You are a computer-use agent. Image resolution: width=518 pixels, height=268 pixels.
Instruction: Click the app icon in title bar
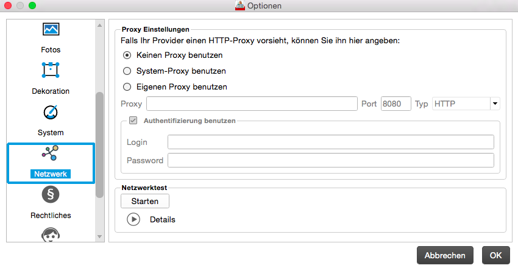point(239,6)
